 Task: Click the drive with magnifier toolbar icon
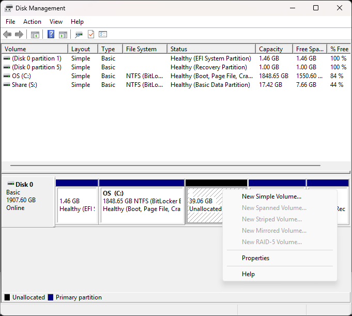pyautogui.click(x=79, y=35)
